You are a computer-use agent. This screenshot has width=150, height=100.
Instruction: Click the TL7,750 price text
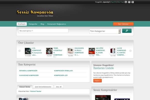coord(113,55)
